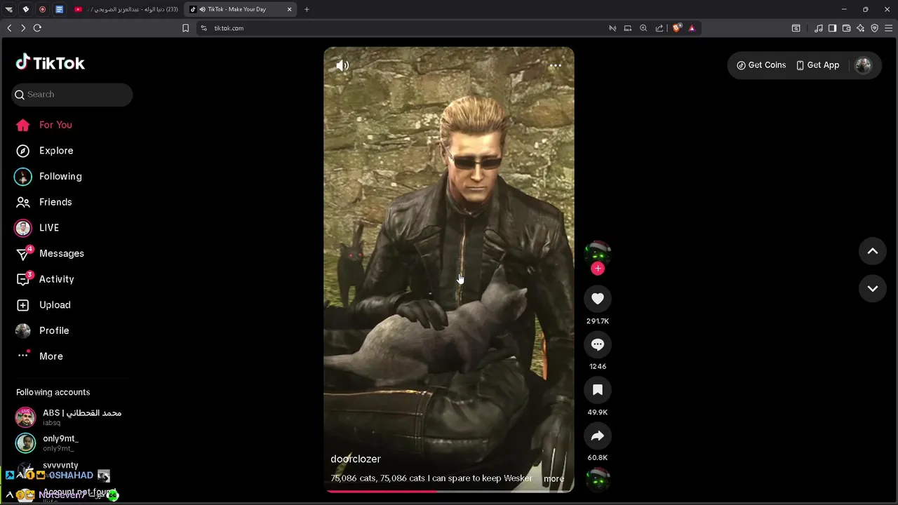Open the sound disc below share count
This screenshot has width=898, height=505.
pyautogui.click(x=598, y=480)
